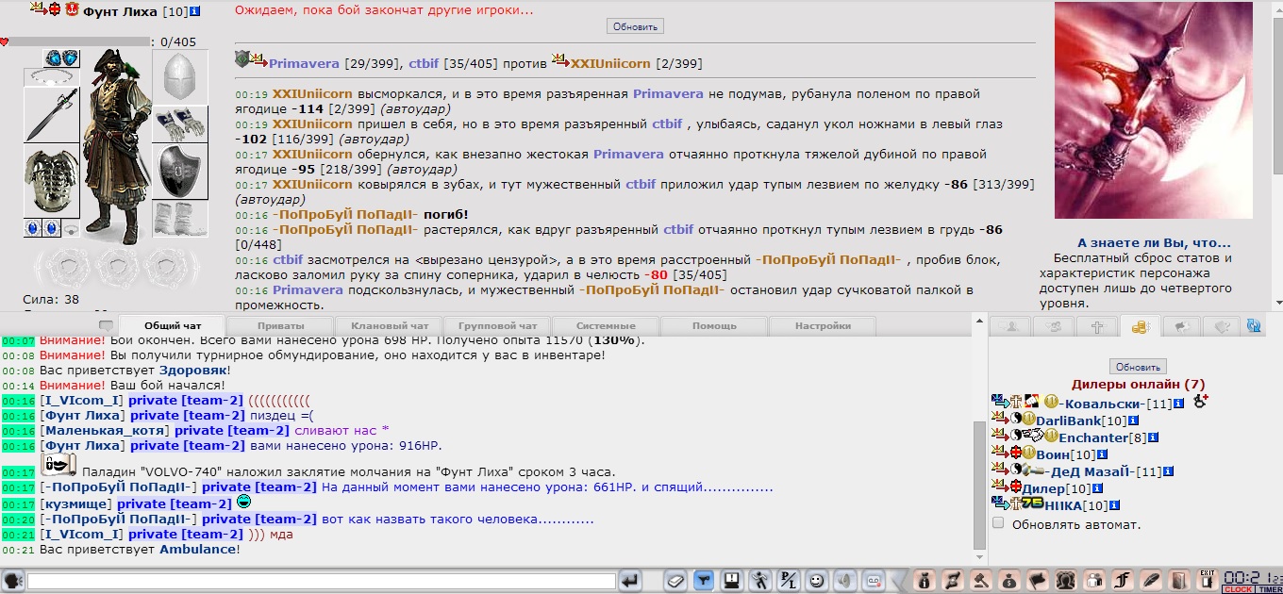Click the chat send enter-arrow button
The image size is (1283, 594).
coord(630,581)
